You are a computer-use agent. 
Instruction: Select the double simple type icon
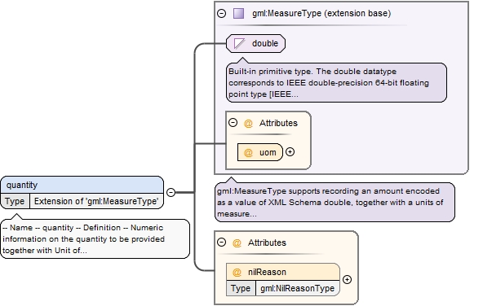pyautogui.click(x=239, y=43)
